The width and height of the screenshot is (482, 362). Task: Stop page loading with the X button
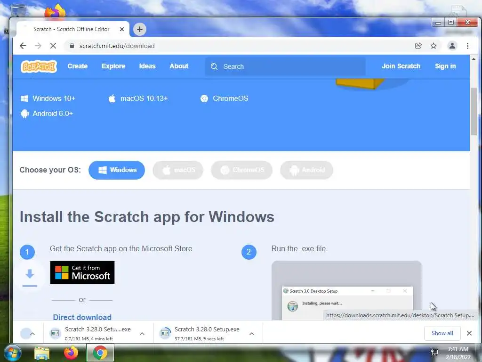[x=53, y=46]
